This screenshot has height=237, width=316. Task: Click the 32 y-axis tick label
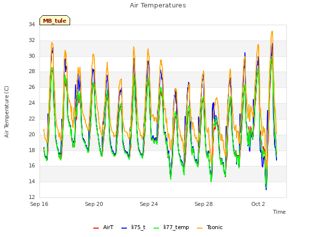(32, 40)
